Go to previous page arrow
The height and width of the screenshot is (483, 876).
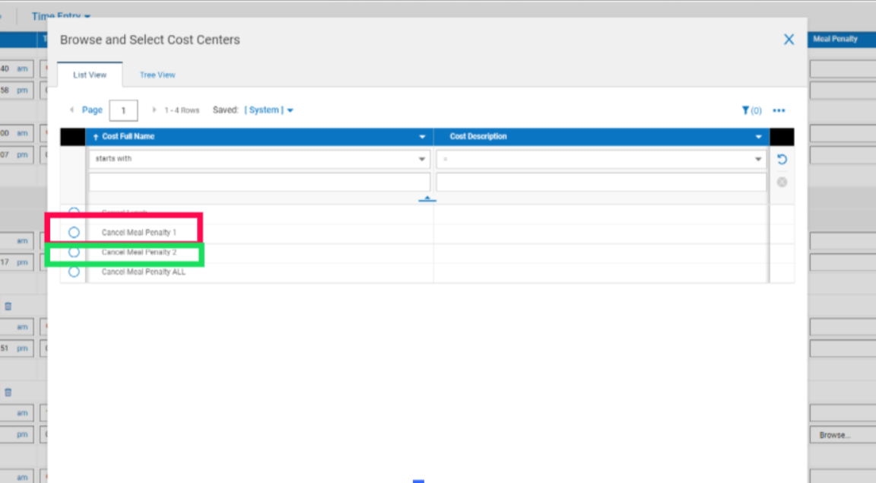click(71, 110)
